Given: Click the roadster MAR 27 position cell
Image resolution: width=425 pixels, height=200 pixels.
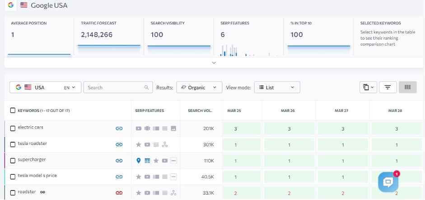Looking at the screenshot, I should pyautogui.click(x=343, y=193).
